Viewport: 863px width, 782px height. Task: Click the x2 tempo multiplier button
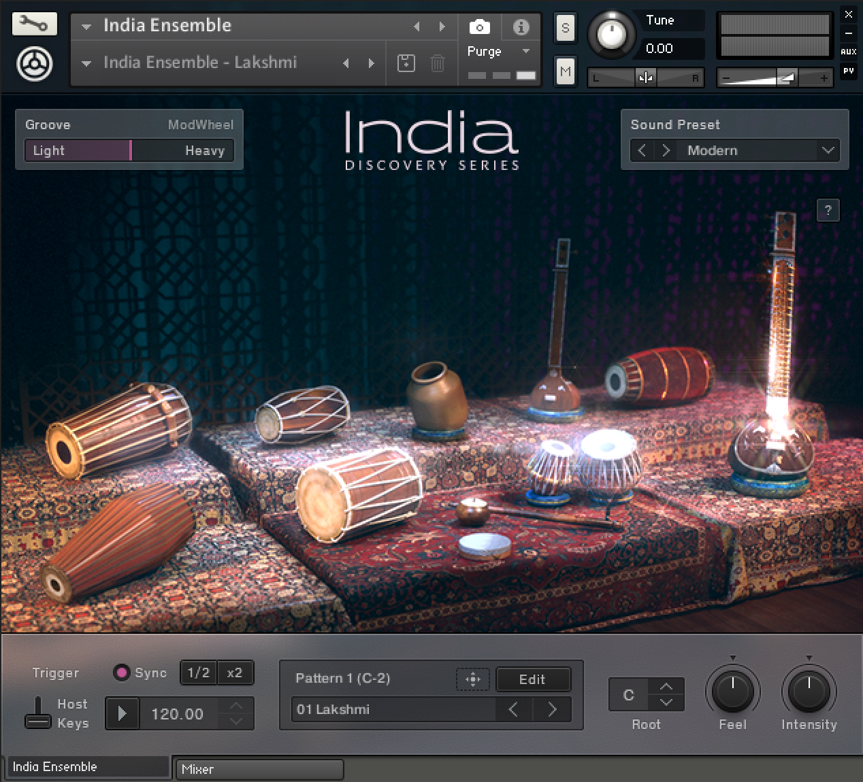tap(235, 673)
